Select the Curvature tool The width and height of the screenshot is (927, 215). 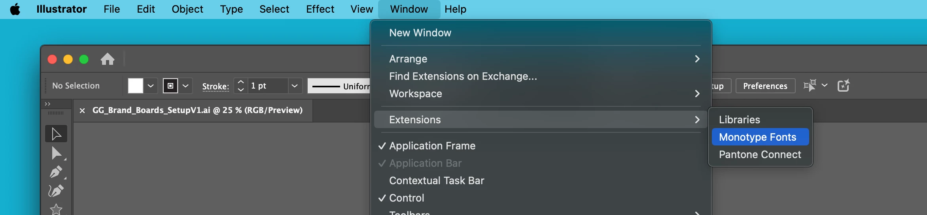(x=56, y=191)
